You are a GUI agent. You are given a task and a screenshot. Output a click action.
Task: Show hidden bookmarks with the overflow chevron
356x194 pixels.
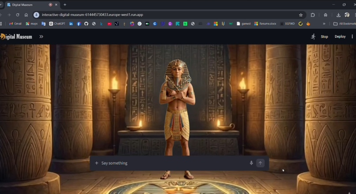(x=324, y=23)
